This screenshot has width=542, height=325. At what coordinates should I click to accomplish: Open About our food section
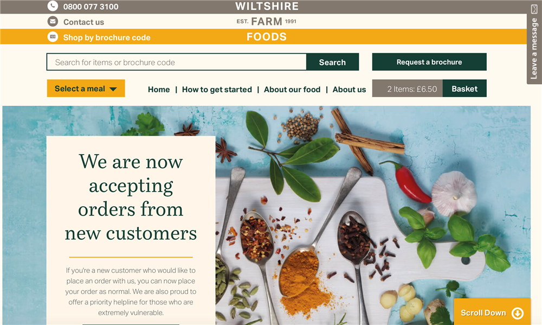tap(292, 90)
